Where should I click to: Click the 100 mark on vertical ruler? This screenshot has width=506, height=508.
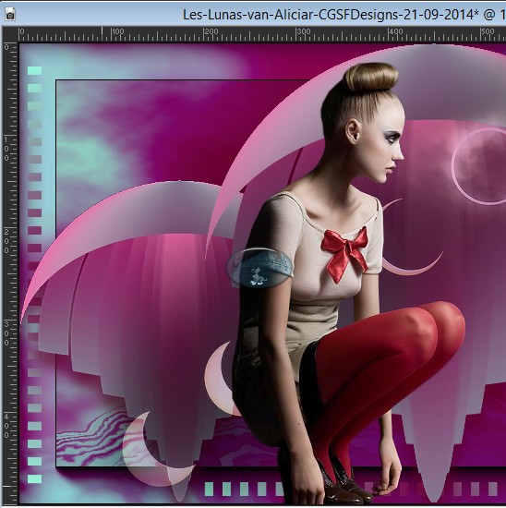tap(6, 149)
